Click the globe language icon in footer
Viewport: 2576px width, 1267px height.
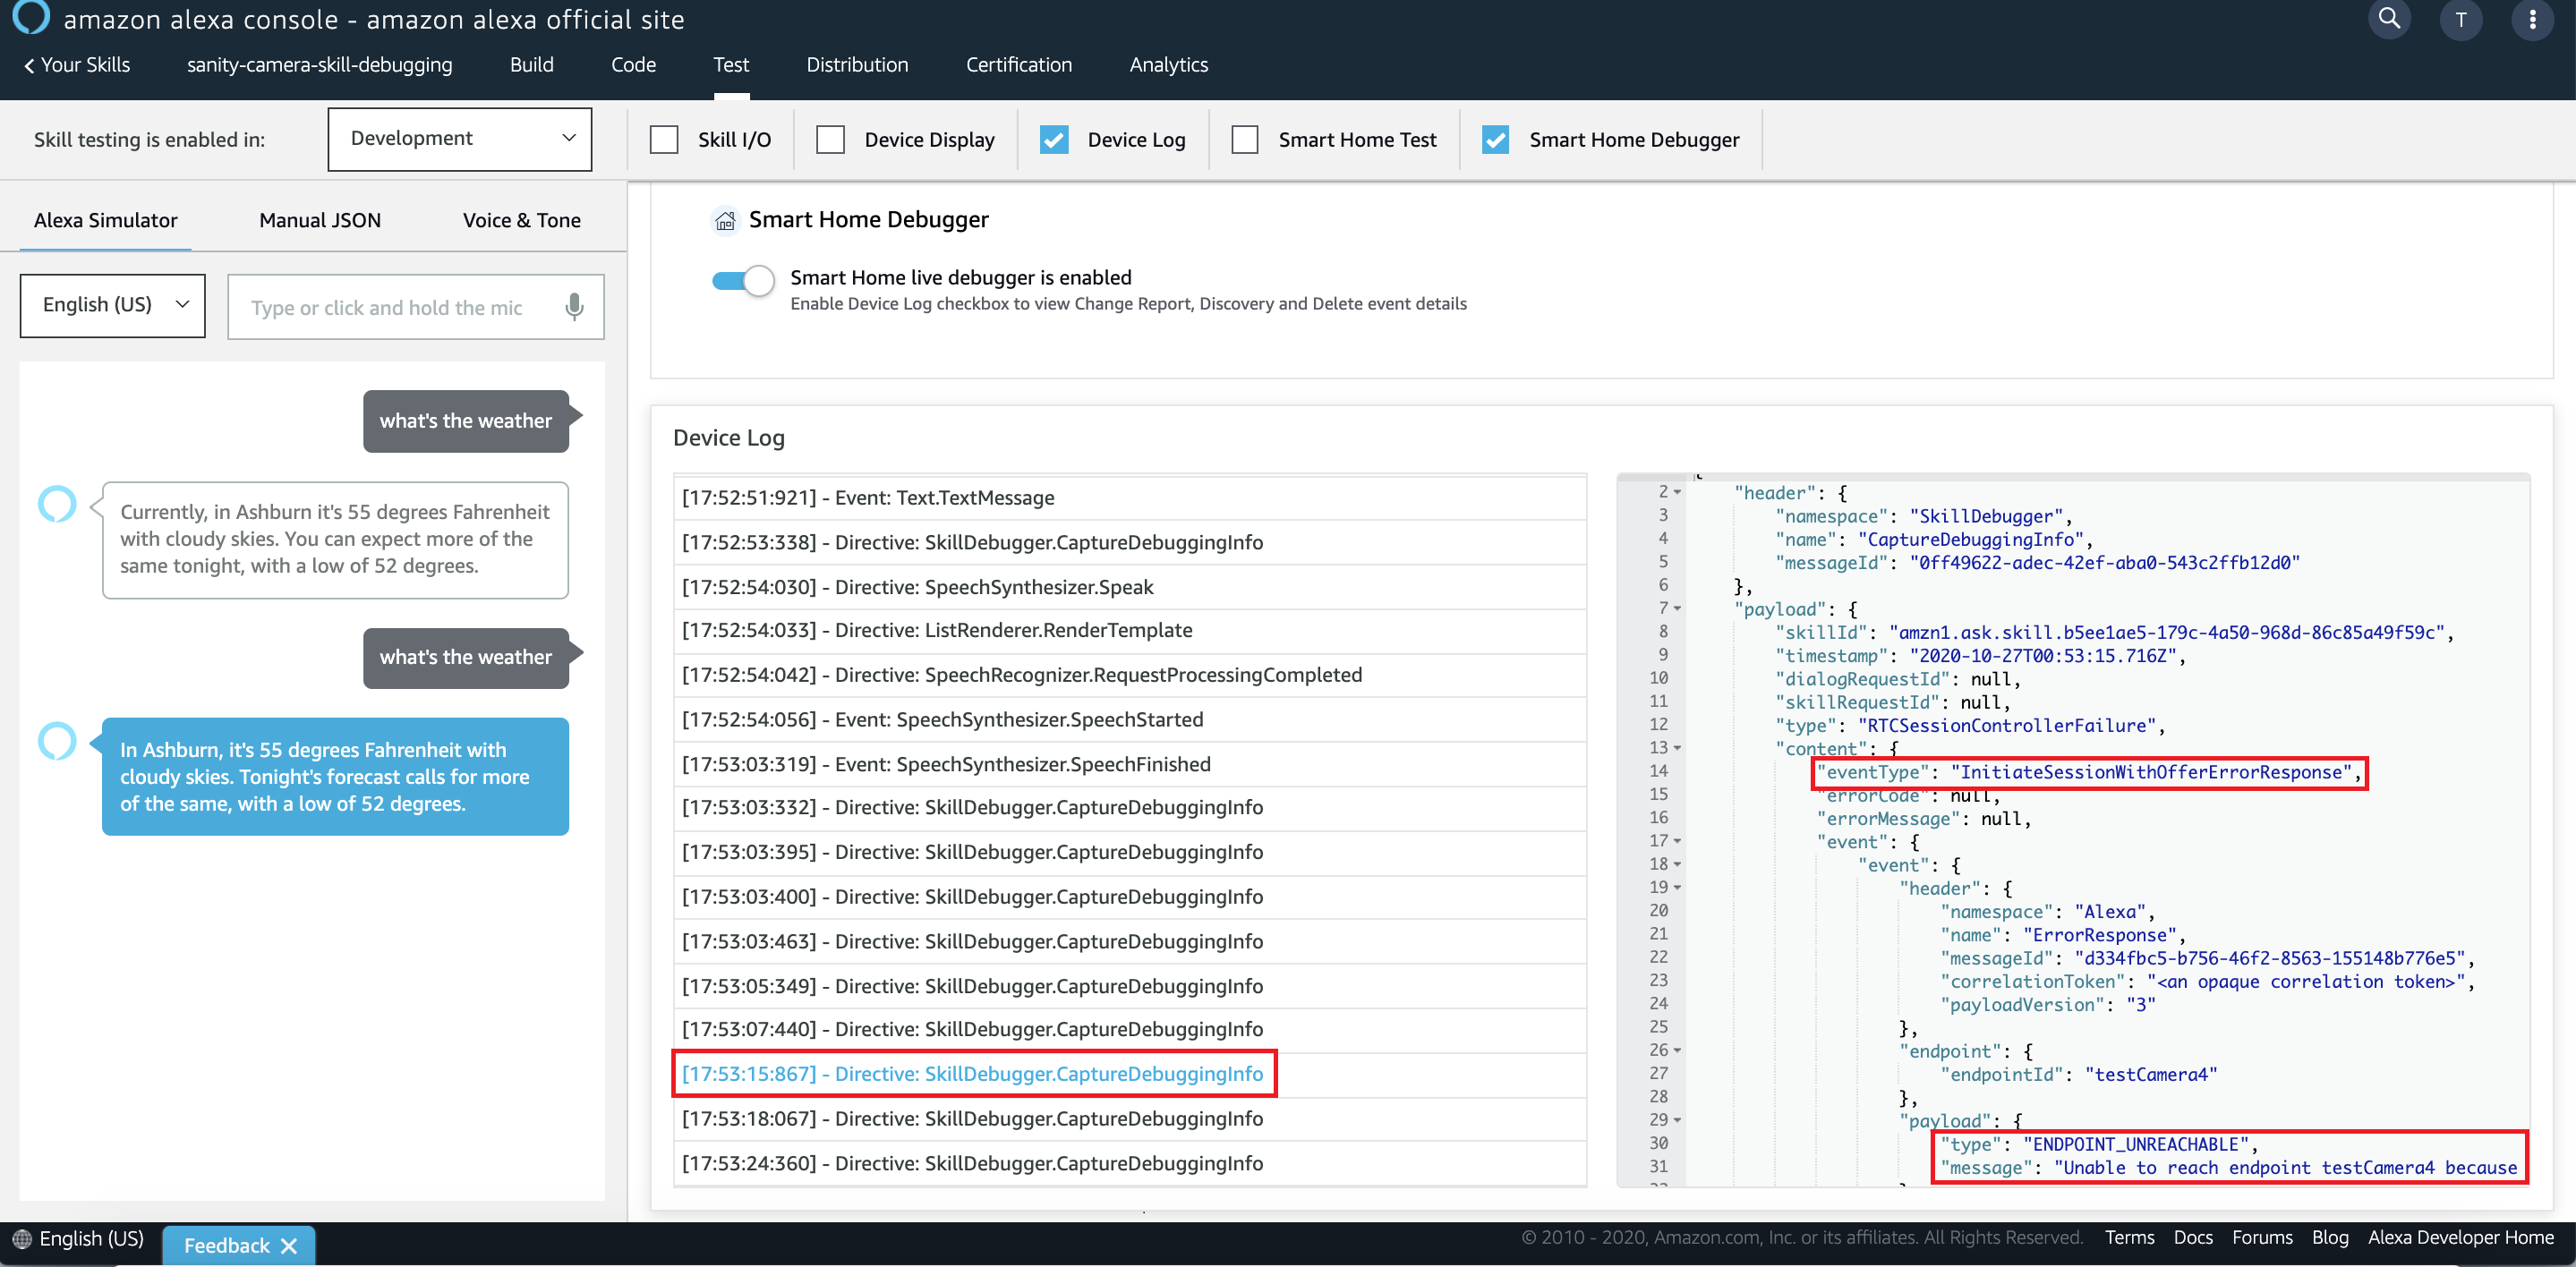[x=22, y=1239]
